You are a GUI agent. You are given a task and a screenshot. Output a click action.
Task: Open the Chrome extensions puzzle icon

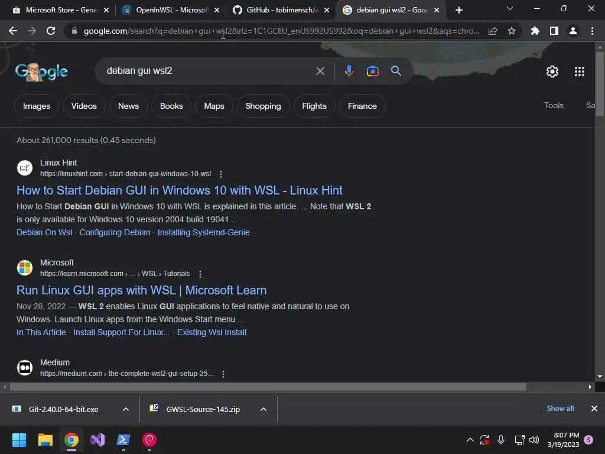click(x=535, y=31)
